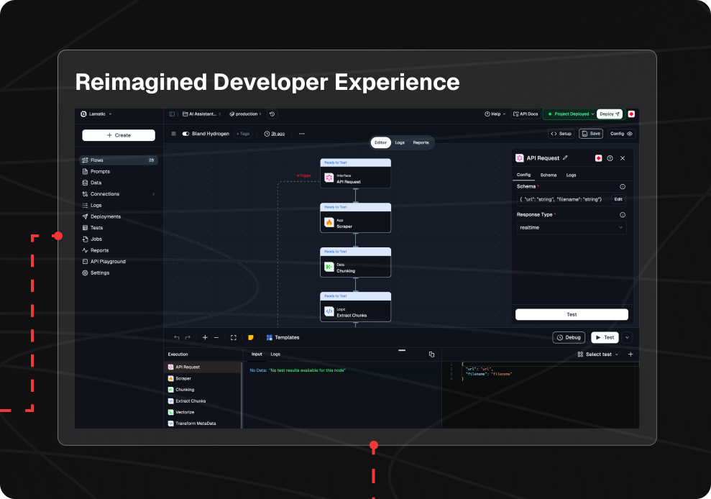Open the Flows section in sidebar
This screenshot has height=499, width=711.
119,160
